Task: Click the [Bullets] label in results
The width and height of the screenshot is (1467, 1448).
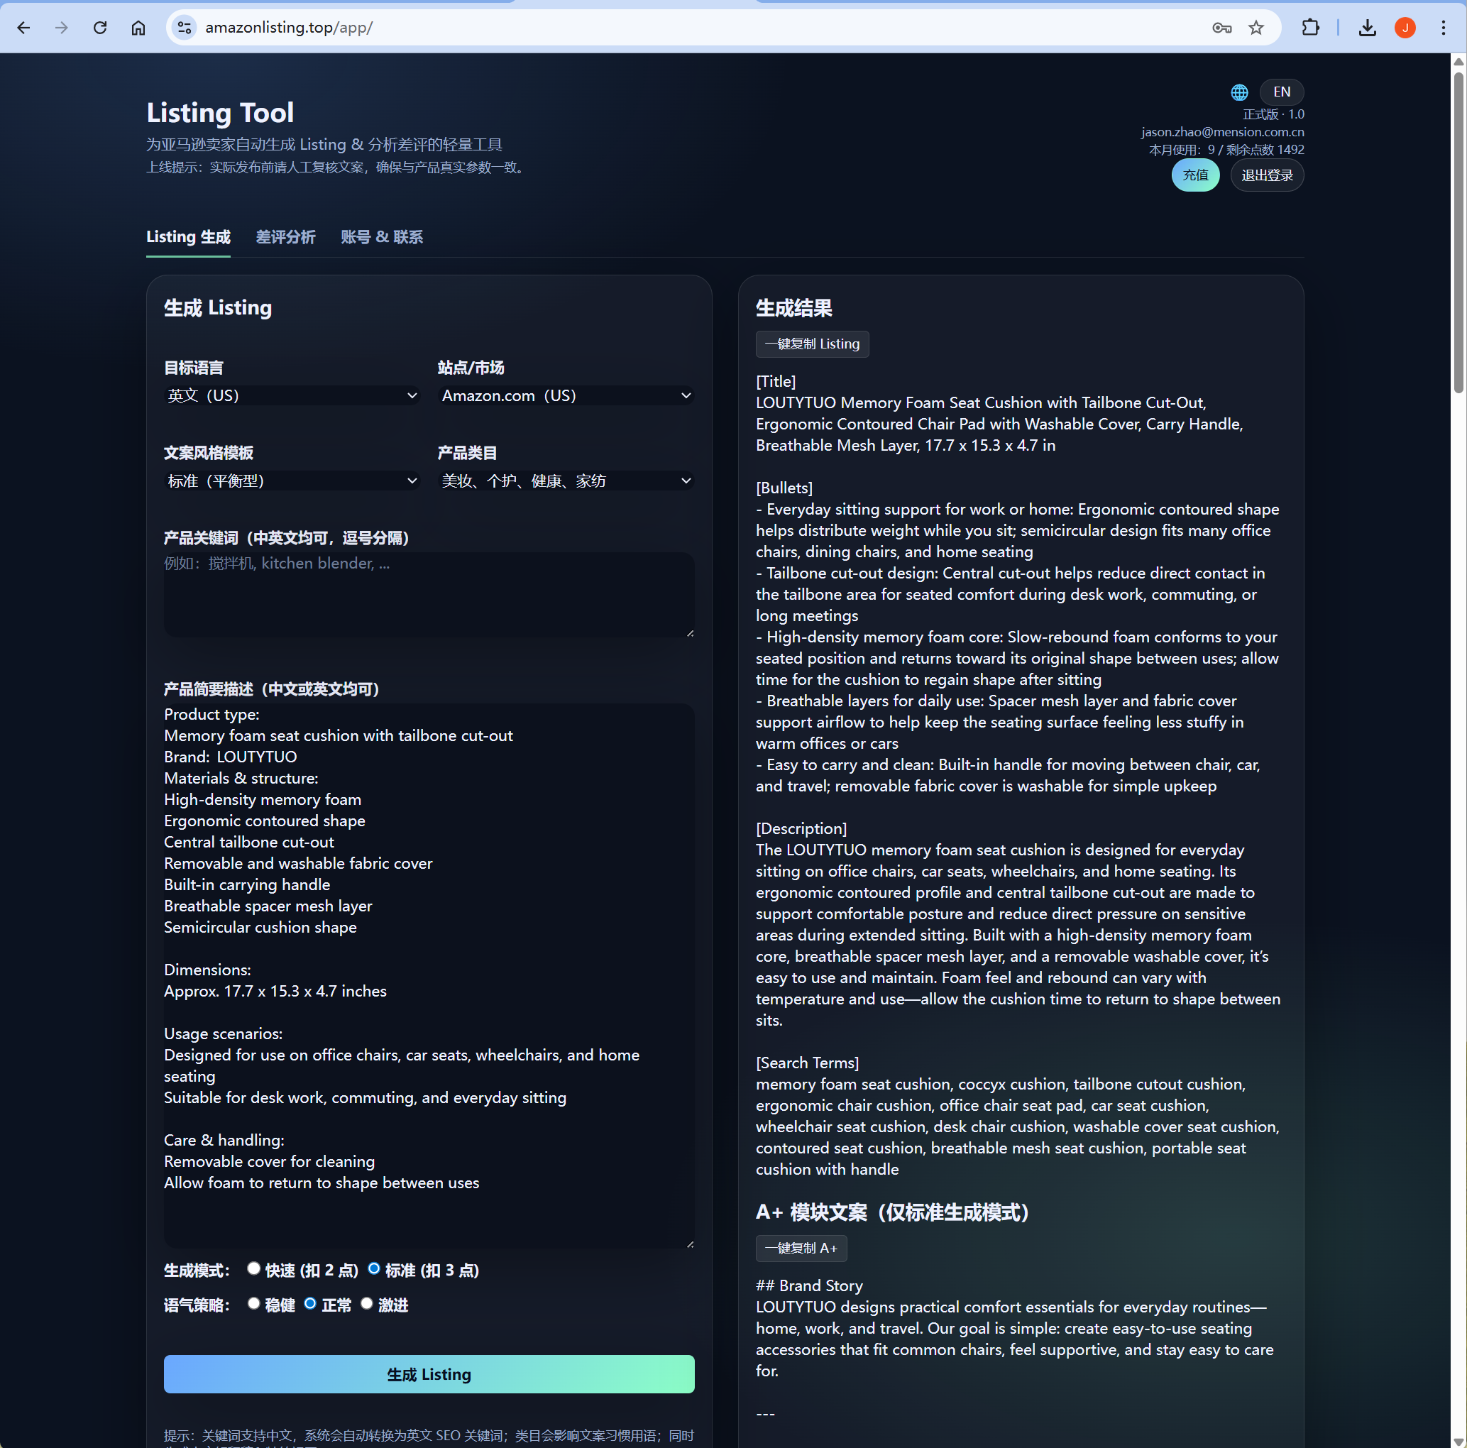Action: click(784, 488)
